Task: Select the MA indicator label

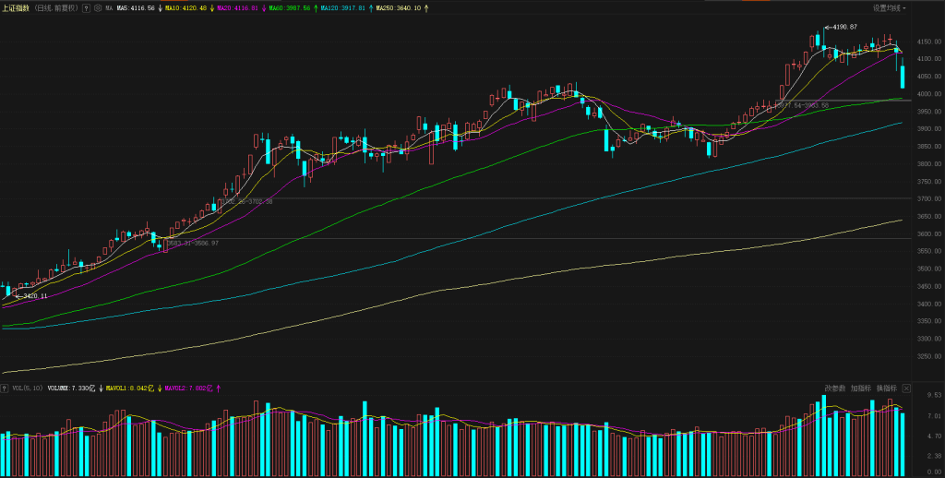Action: click(109, 7)
